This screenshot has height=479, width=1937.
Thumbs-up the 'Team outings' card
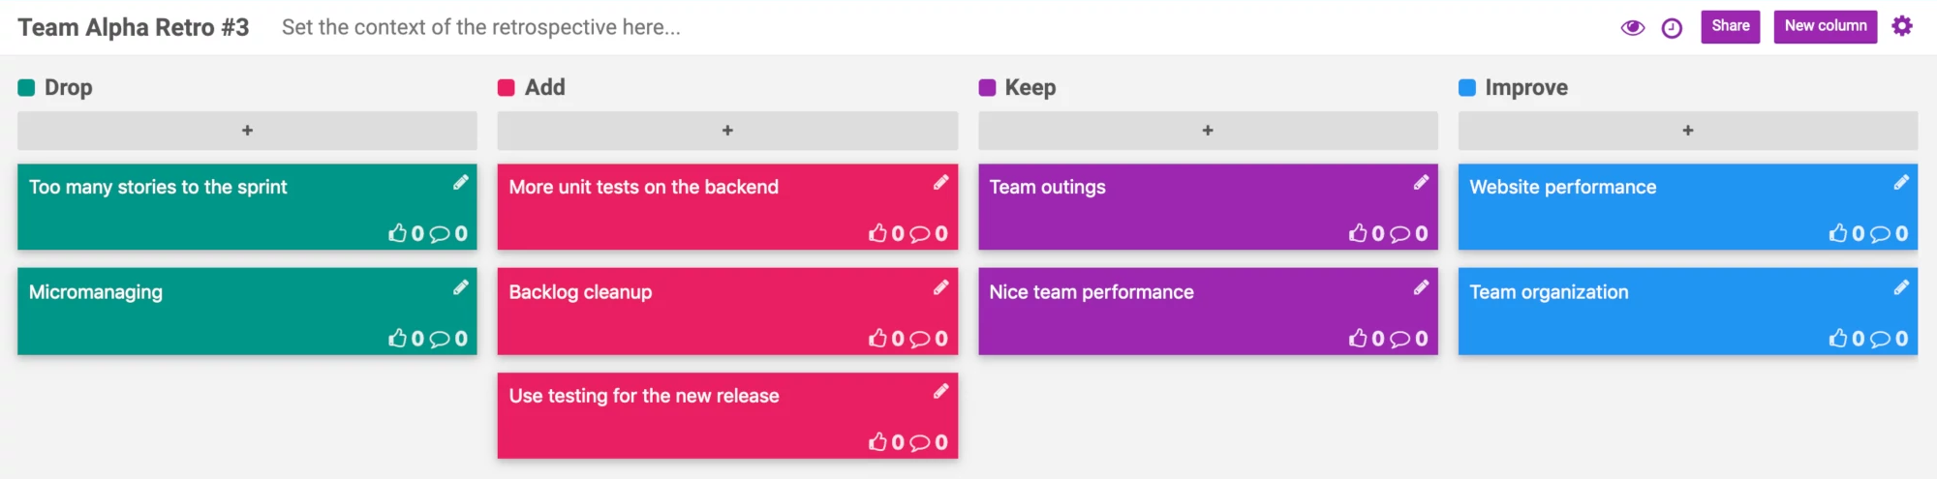[1358, 233]
